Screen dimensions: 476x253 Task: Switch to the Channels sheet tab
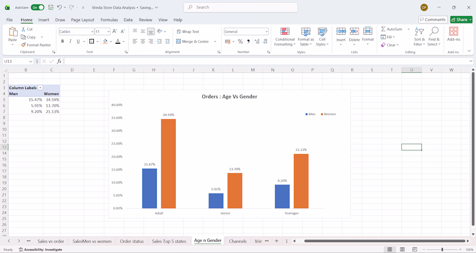[x=238, y=241]
